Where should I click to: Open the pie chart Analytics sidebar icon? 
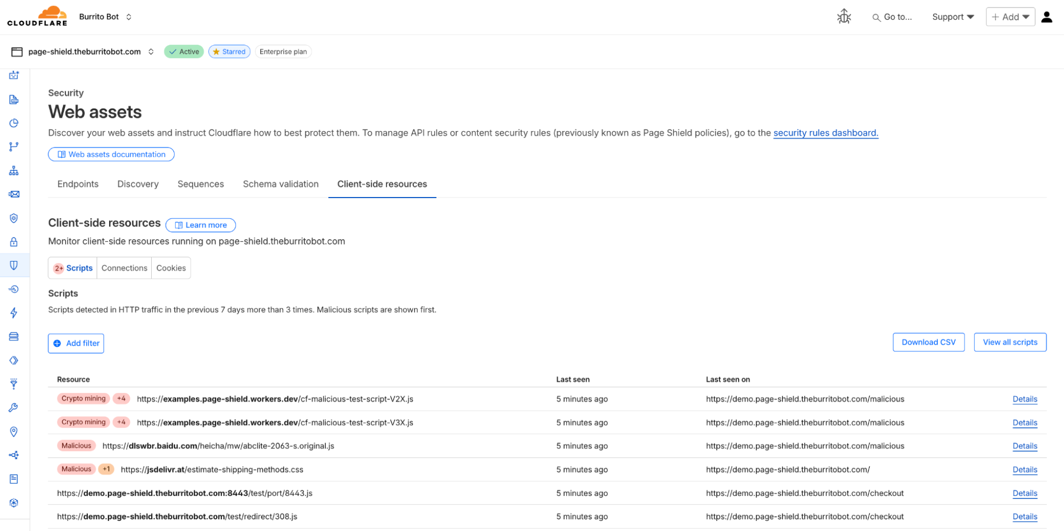tap(14, 123)
